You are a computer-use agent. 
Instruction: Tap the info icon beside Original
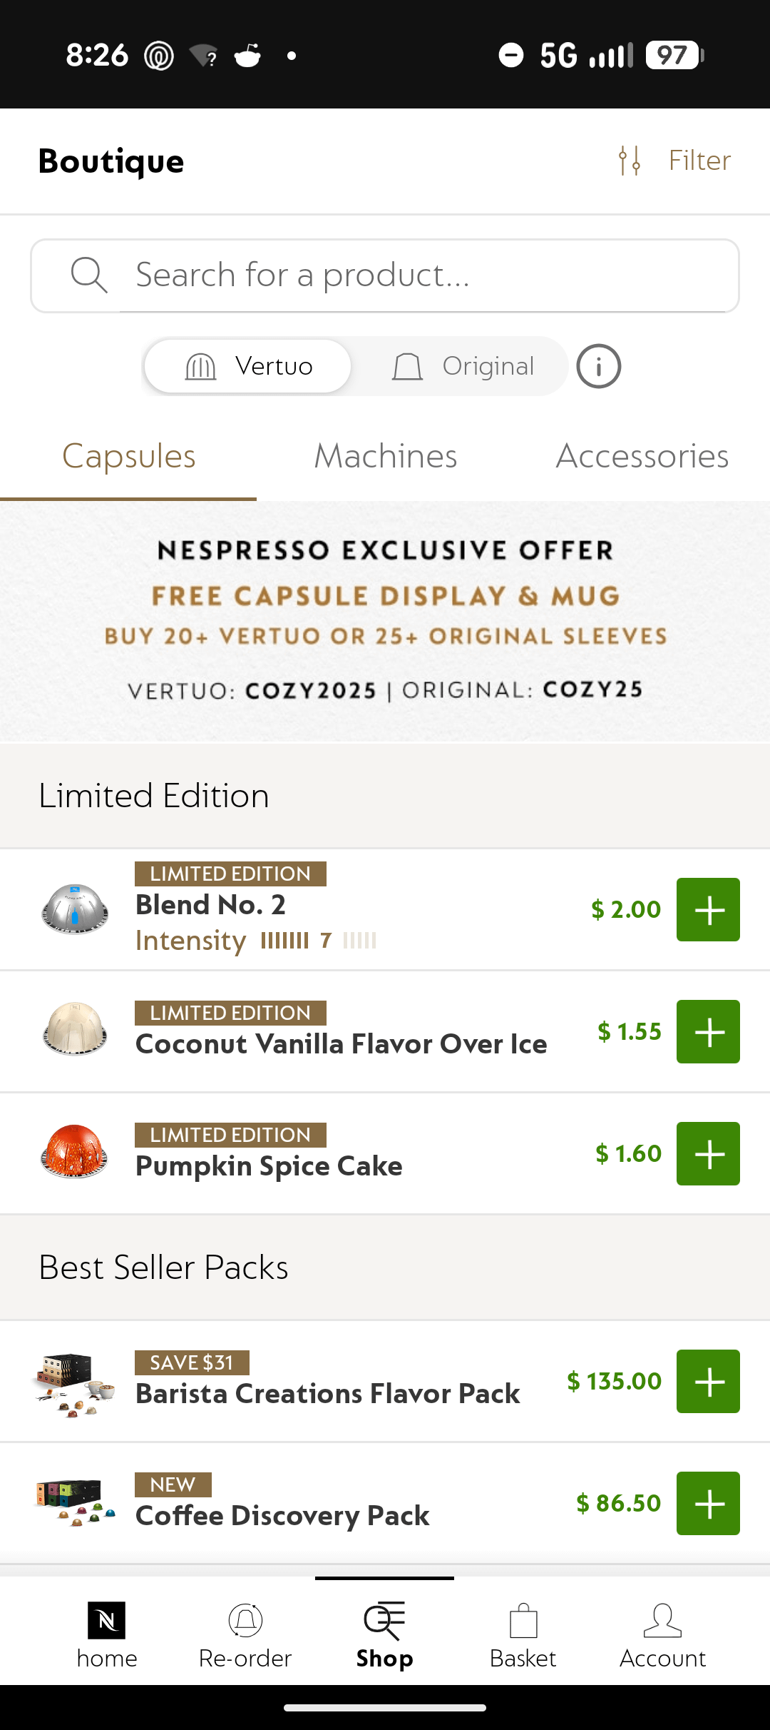coord(599,366)
